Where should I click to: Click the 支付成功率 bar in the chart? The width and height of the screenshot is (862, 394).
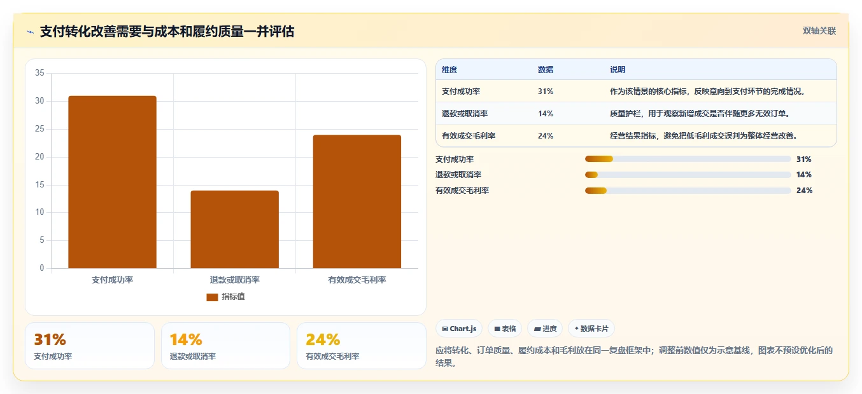tap(112, 182)
